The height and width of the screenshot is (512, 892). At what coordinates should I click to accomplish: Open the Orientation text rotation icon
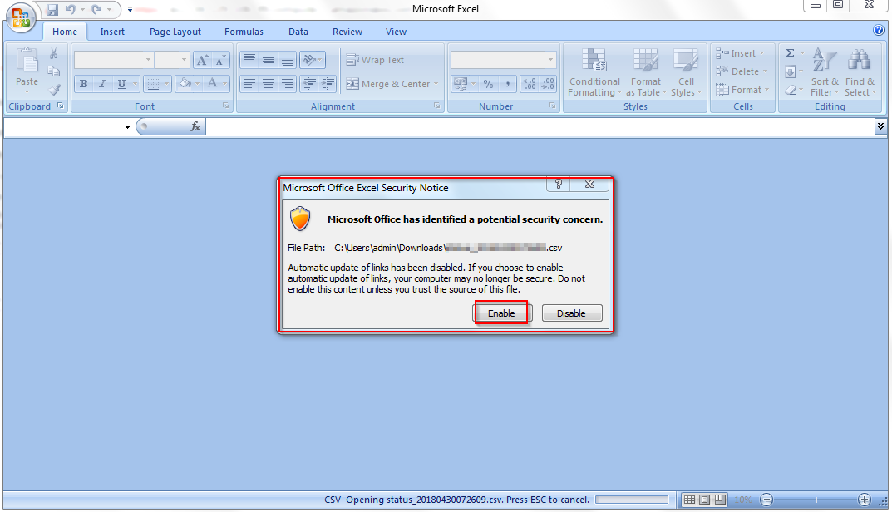(312, 59)
